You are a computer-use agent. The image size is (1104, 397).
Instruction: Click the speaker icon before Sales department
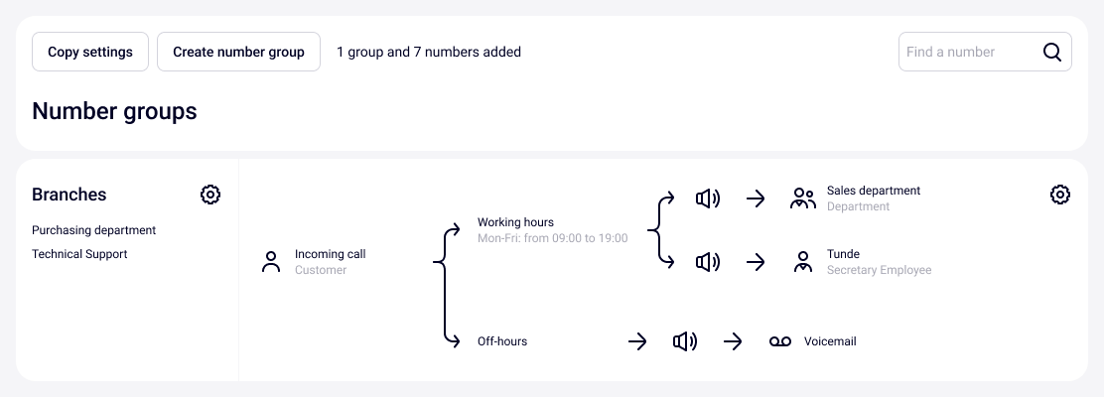707,198
